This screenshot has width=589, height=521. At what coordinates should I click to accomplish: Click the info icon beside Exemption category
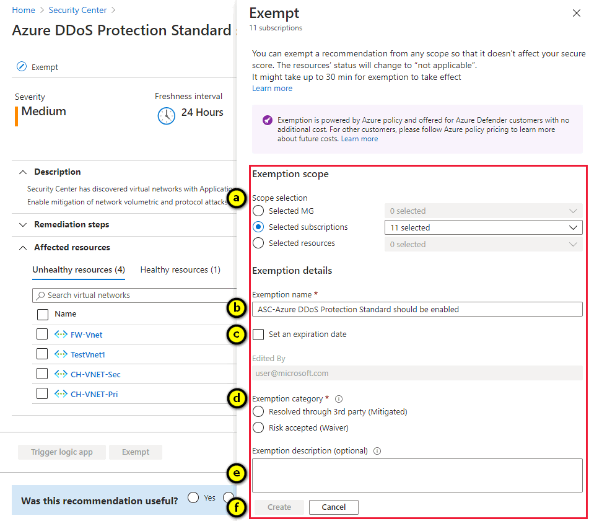point(339,399)
